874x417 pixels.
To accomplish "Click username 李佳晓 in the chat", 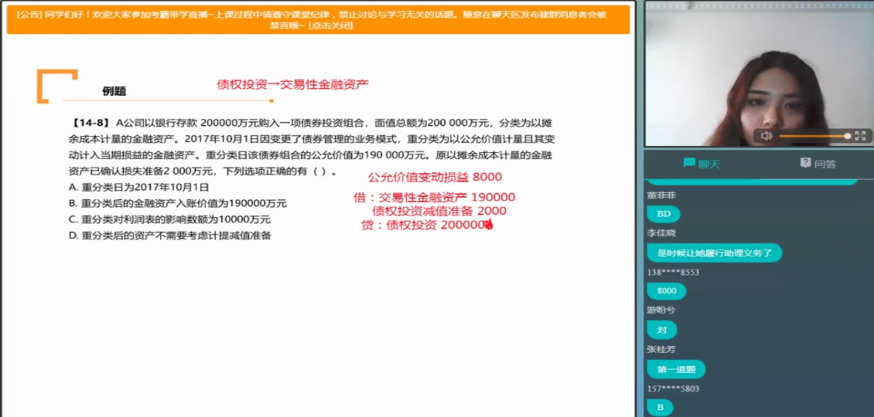I will (x=660, y=233).
